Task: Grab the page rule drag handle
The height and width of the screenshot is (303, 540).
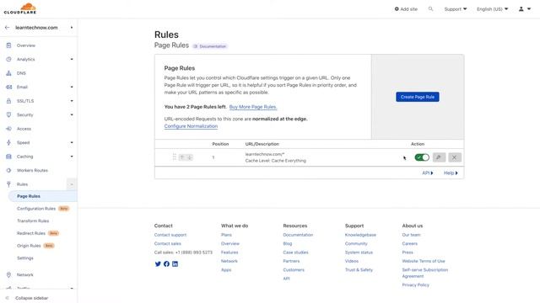Action: coord(175,157)
